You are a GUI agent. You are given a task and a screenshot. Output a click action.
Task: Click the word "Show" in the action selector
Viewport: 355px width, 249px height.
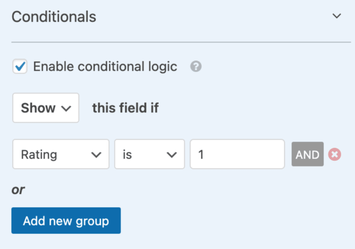point(38,108)
